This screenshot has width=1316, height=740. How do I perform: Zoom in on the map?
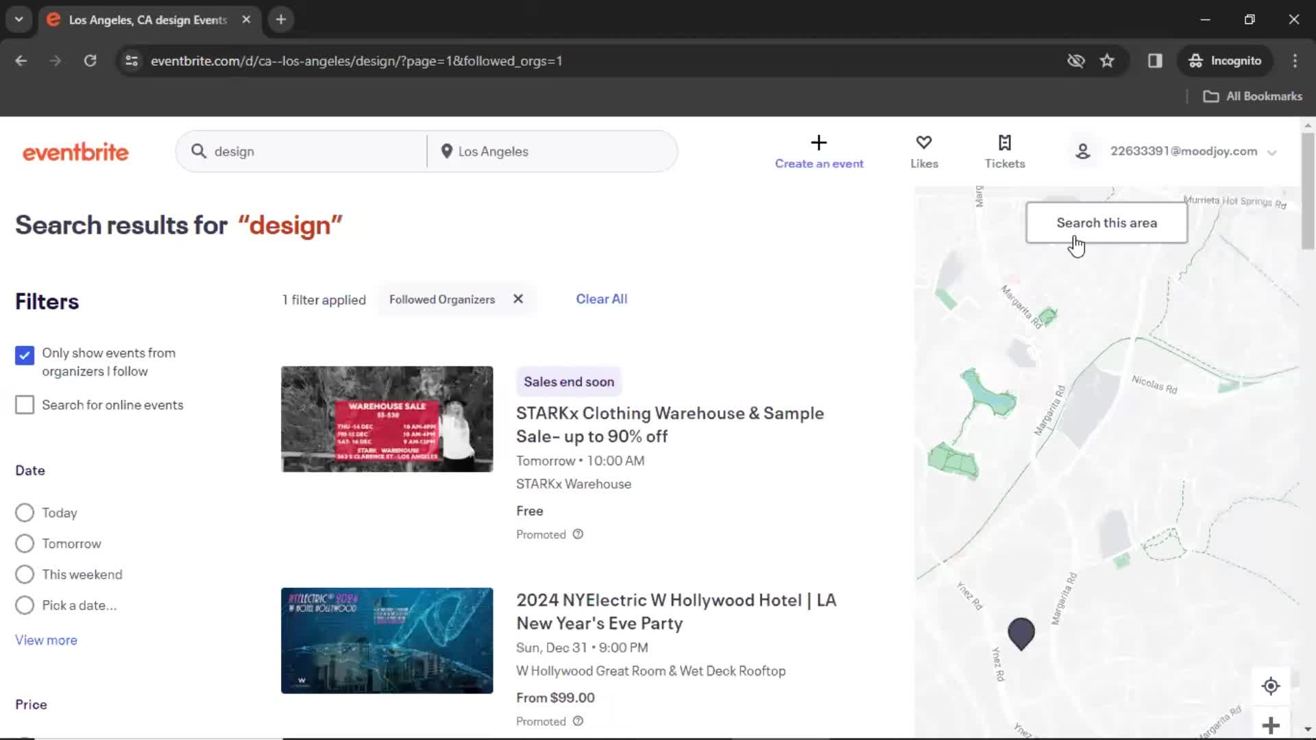coord(1271,726)
